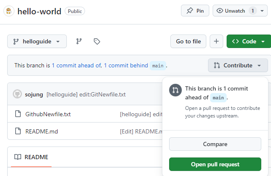Open the hello-world repository name link
The image size is (271, 176).
39,11
